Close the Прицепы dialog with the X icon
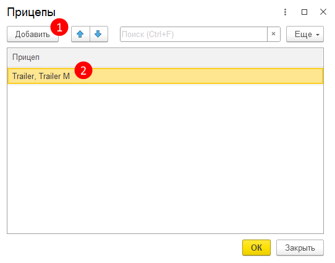335x263 pixels. tap(323, 12)
